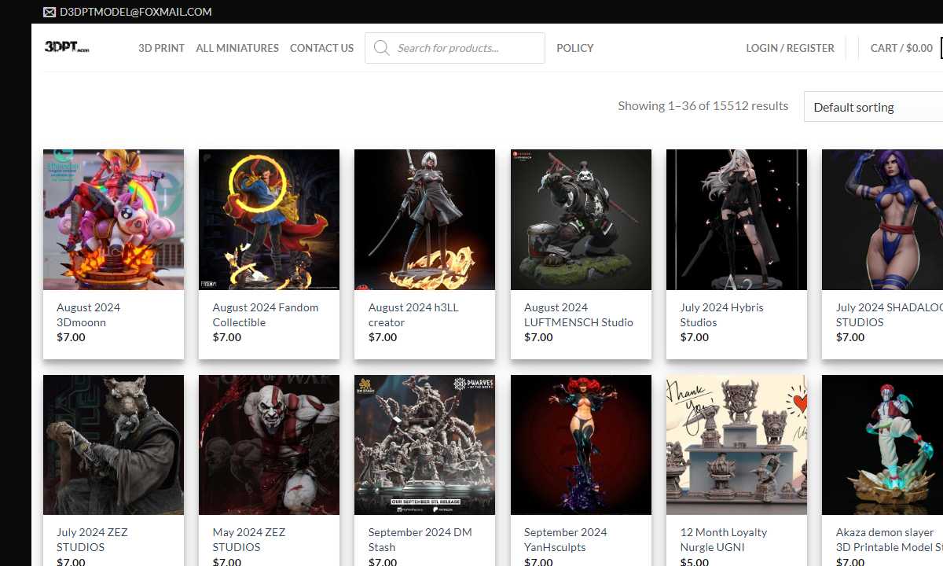943x566 pixels.
Task: Select 'Showing 1–36 of 15512 results' text
Action: coord(703,105)
